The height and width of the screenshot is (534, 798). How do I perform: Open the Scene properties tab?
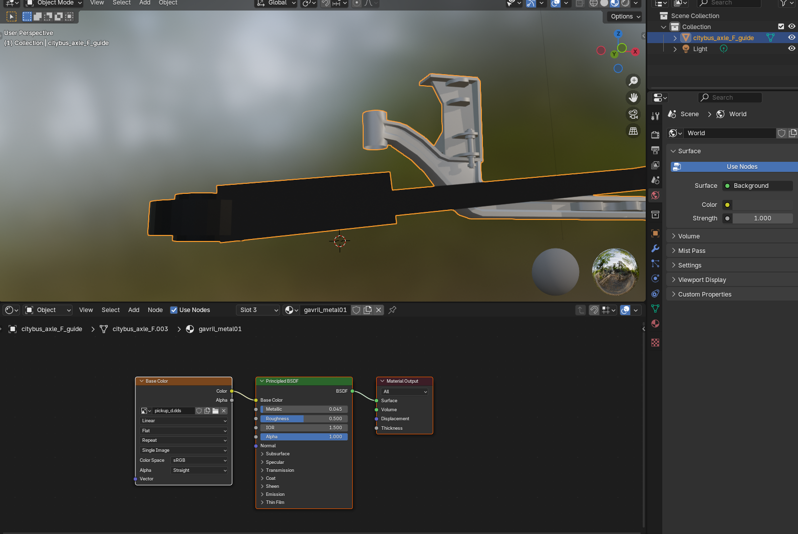(x=655, y=180)
